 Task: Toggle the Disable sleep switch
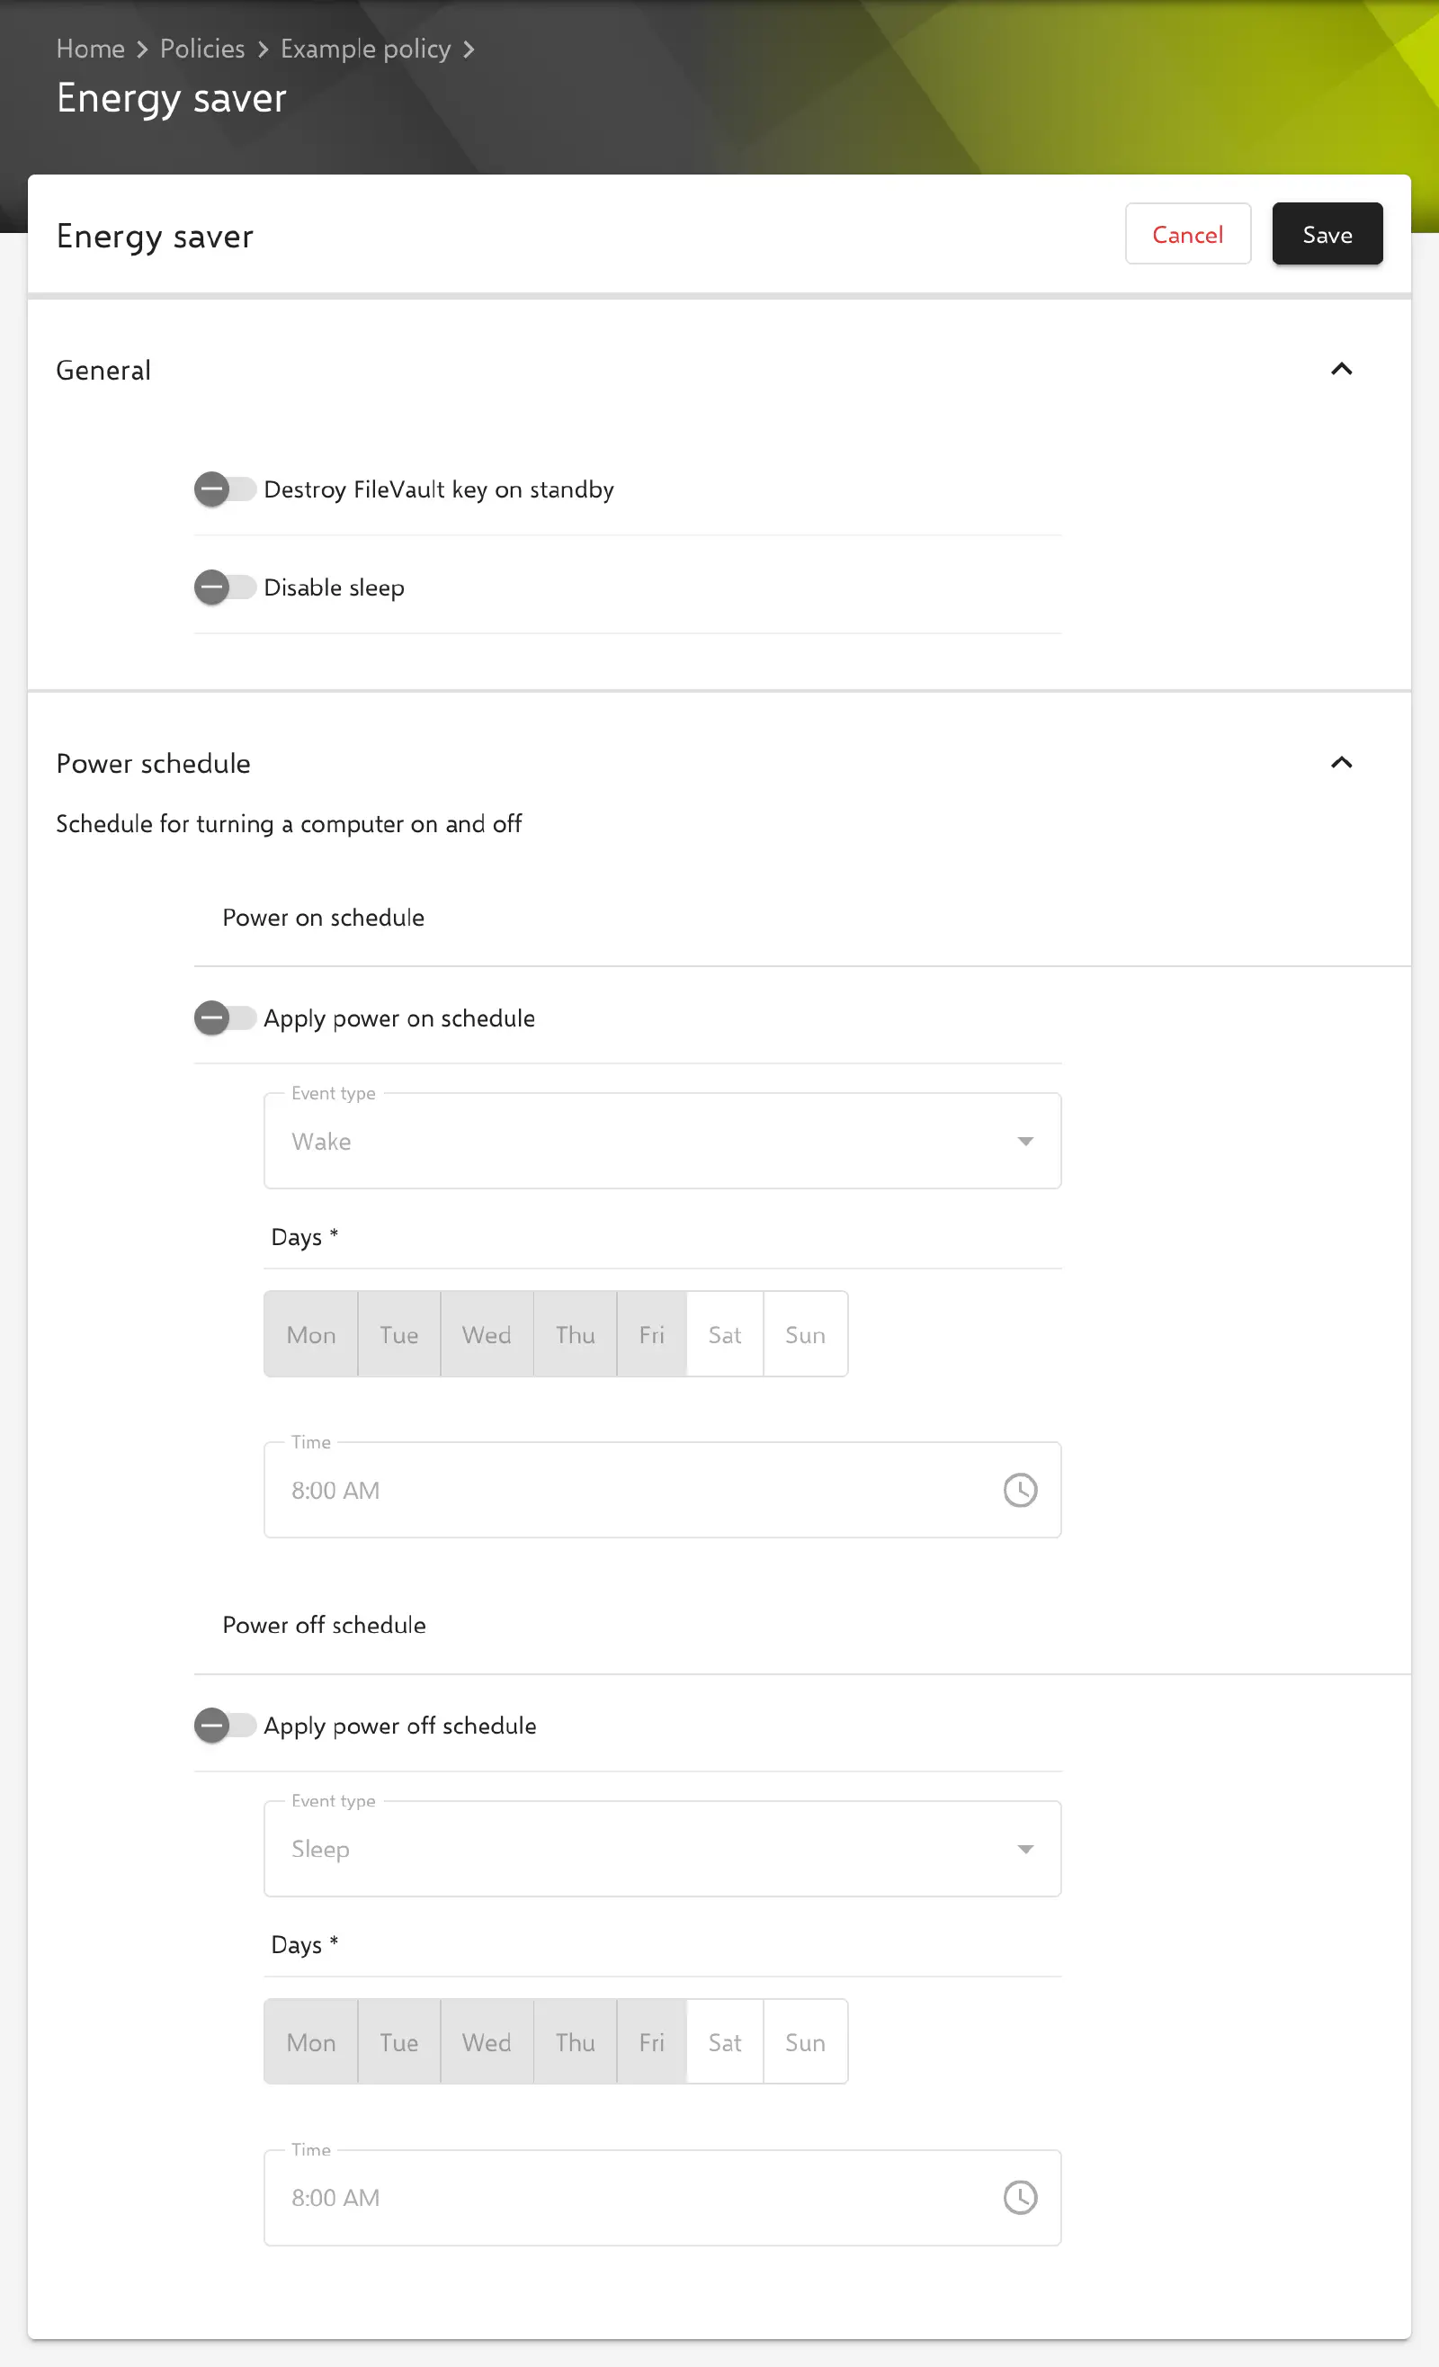click(x=225, y=587)
